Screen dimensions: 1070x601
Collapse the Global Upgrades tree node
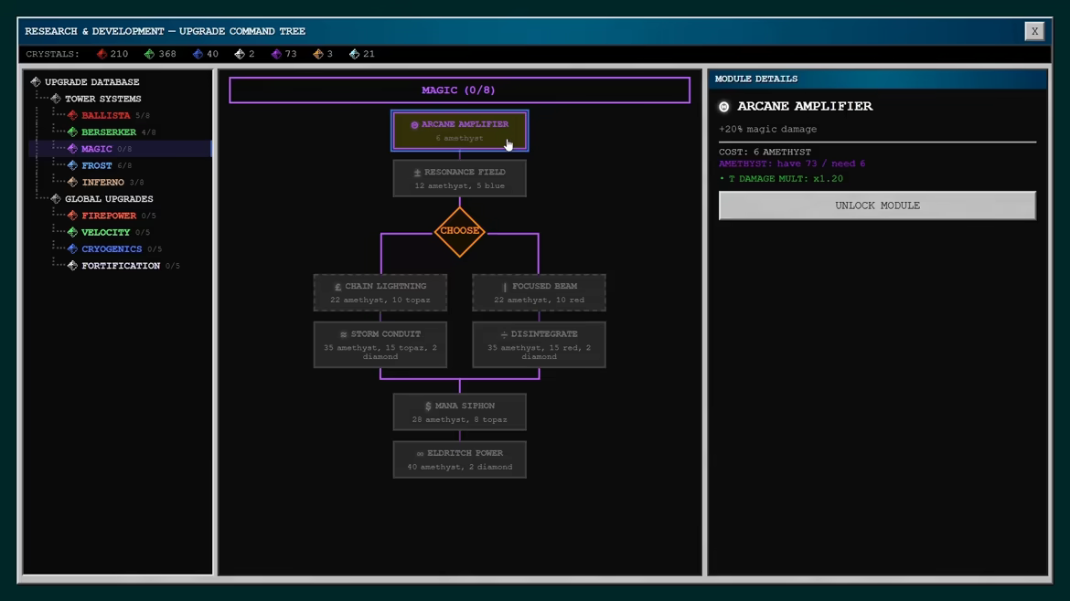tap(55, 199)
